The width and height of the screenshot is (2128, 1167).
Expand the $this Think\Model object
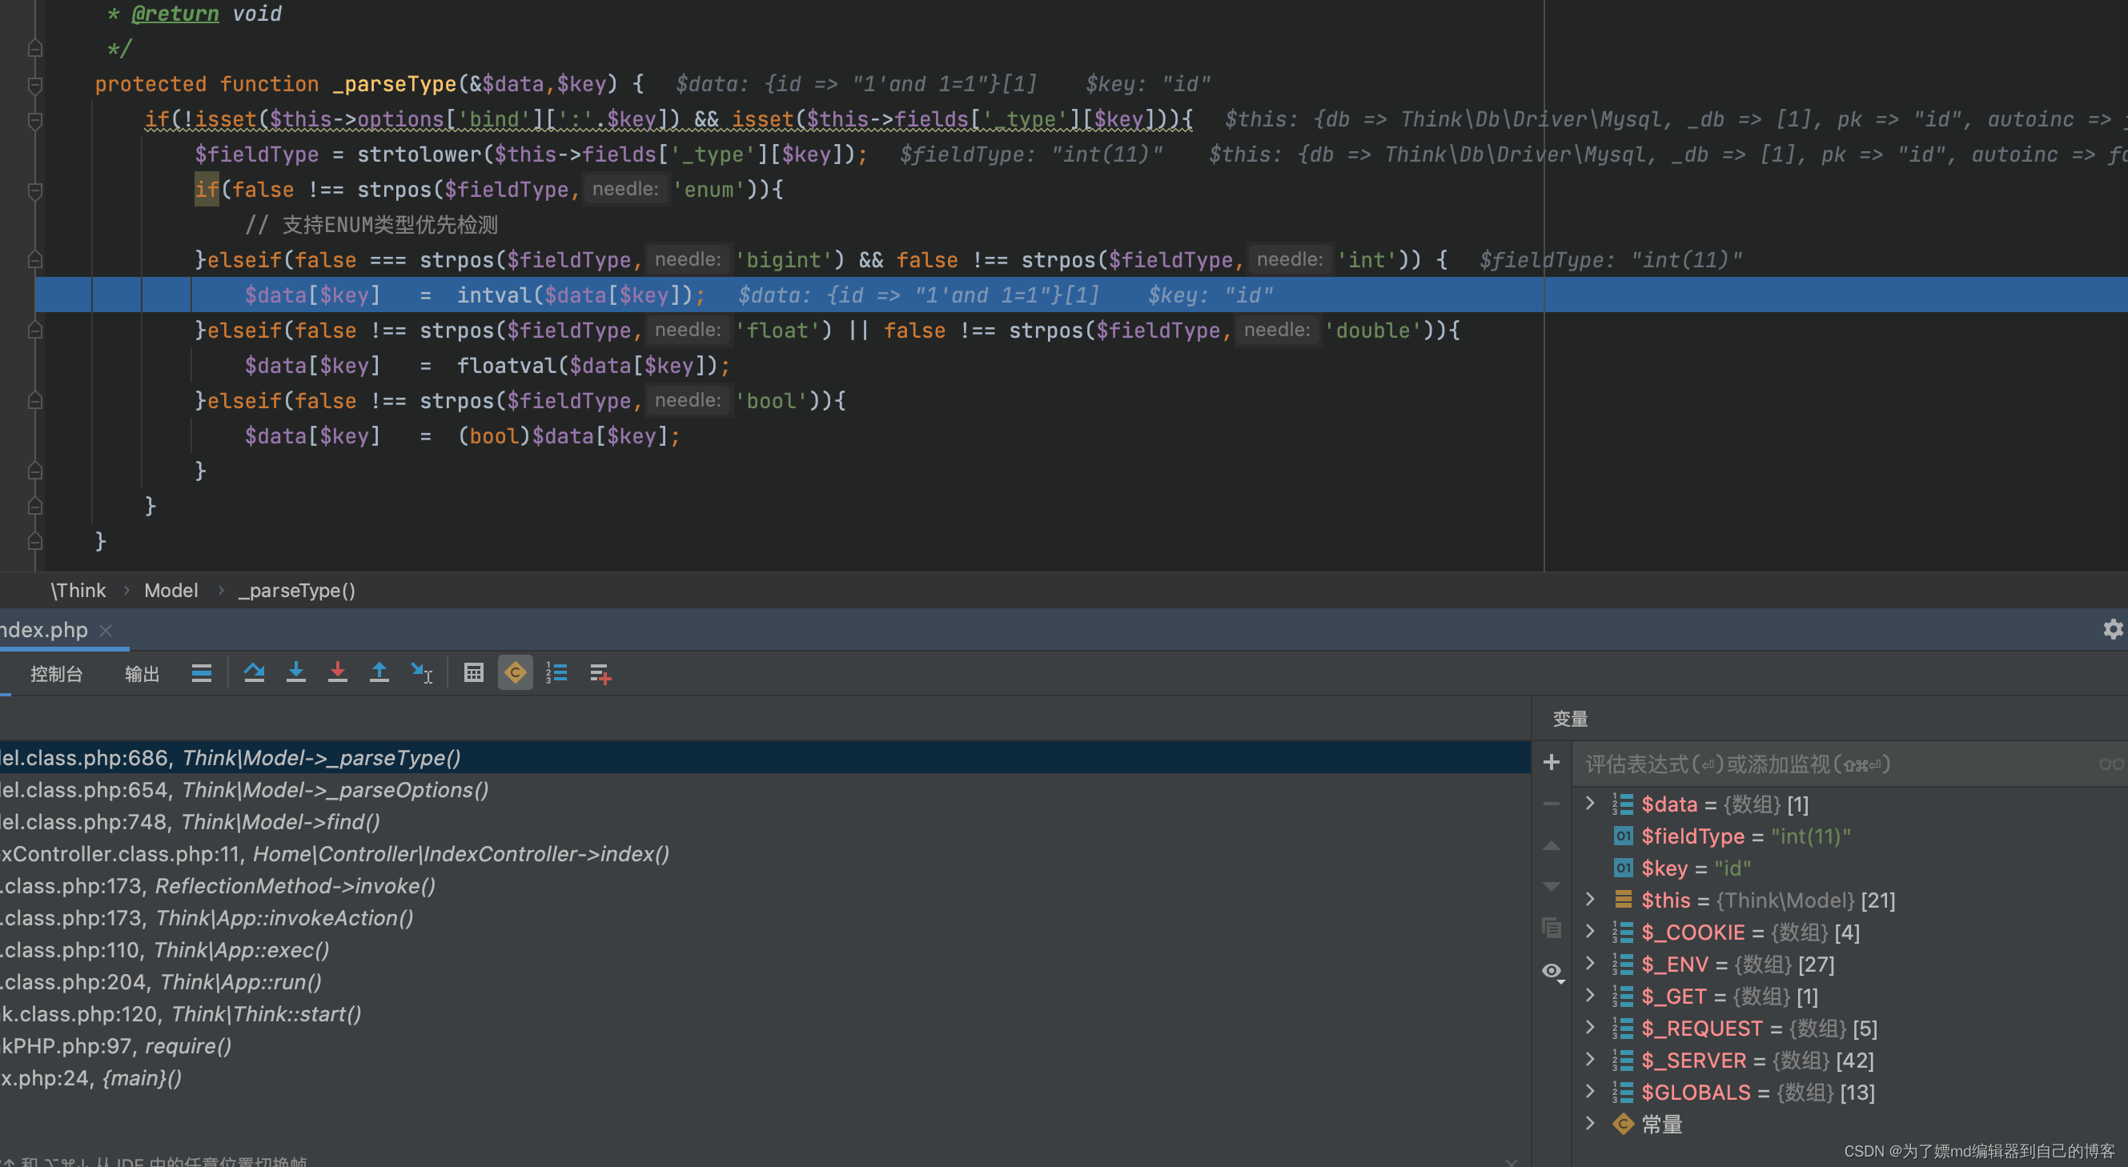1589,900
